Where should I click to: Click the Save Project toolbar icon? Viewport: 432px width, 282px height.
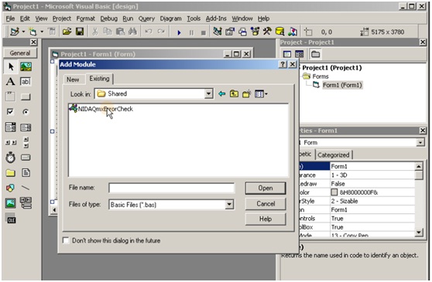(80, 32)
